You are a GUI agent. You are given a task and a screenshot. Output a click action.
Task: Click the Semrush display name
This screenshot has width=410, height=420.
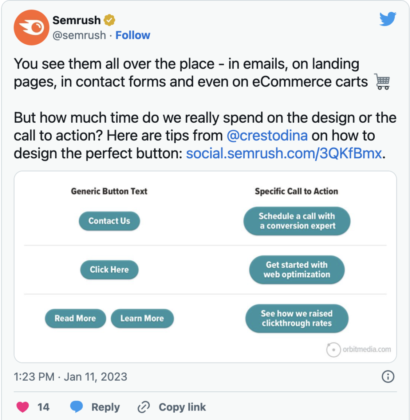pyautogui.click(x=77, y=19)
